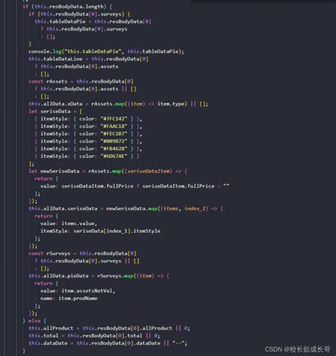The width and height of the screenshot is (336, 356).
Task: Click the this.total assignment line
Action: coord(94,335)
